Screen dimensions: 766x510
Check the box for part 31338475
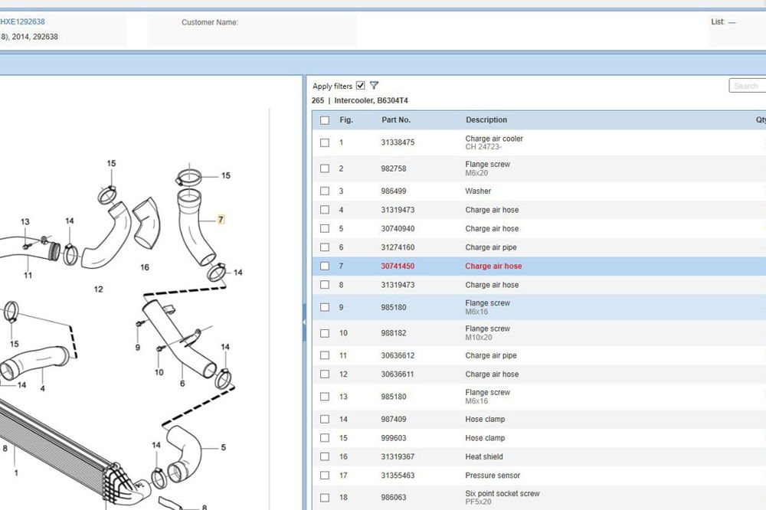[x=325, y=142]
